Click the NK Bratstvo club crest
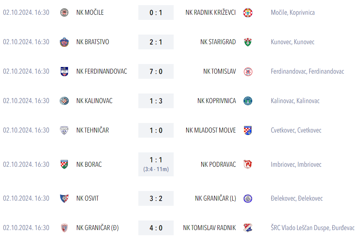The image size is (358, 240). [64, 42]
